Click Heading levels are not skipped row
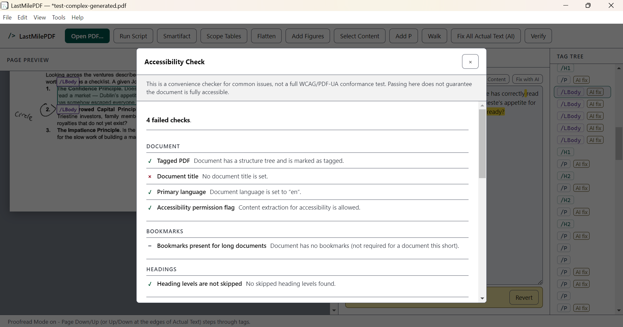 [x=307, y=284]
